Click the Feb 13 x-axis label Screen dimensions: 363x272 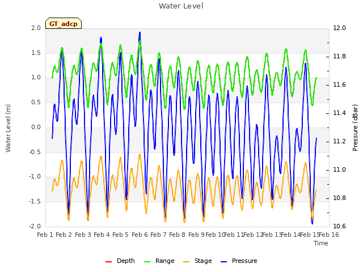click(272, 235)
